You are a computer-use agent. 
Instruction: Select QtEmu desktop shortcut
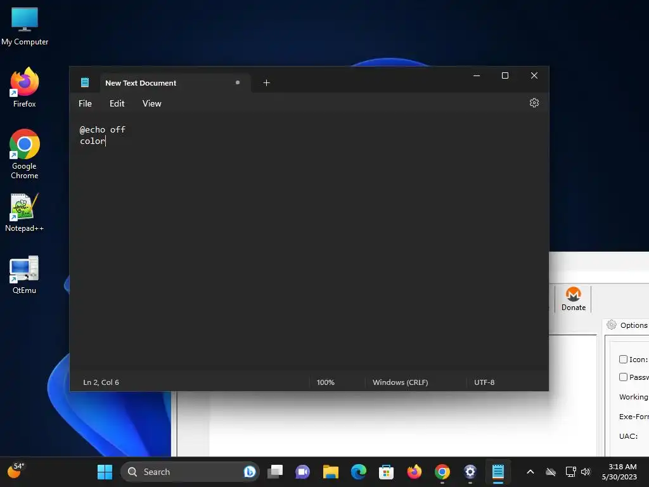(x=25, y=275)
